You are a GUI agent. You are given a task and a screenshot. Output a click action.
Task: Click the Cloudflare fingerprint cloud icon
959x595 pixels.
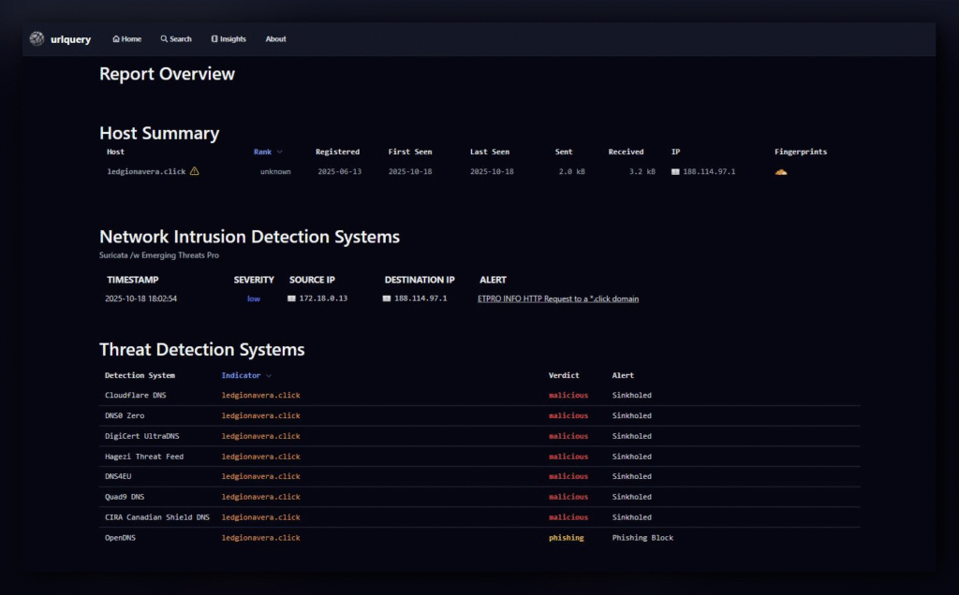coord(781,172)
